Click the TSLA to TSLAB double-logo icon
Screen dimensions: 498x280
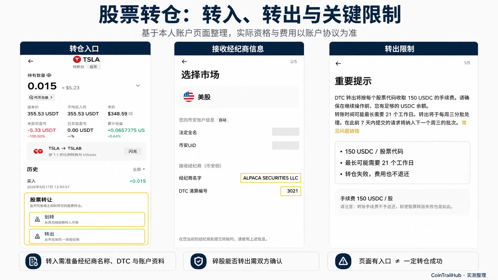pos(38,151)
